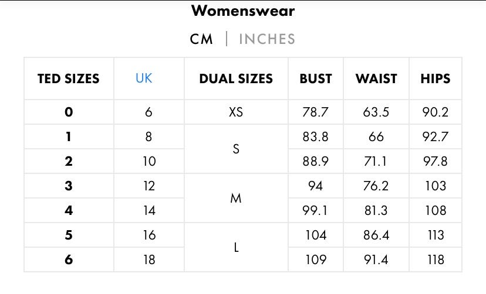The height and width of the screenshot is (294, 486).
Task: Select the HIPS column header
Action: point(436,78)
